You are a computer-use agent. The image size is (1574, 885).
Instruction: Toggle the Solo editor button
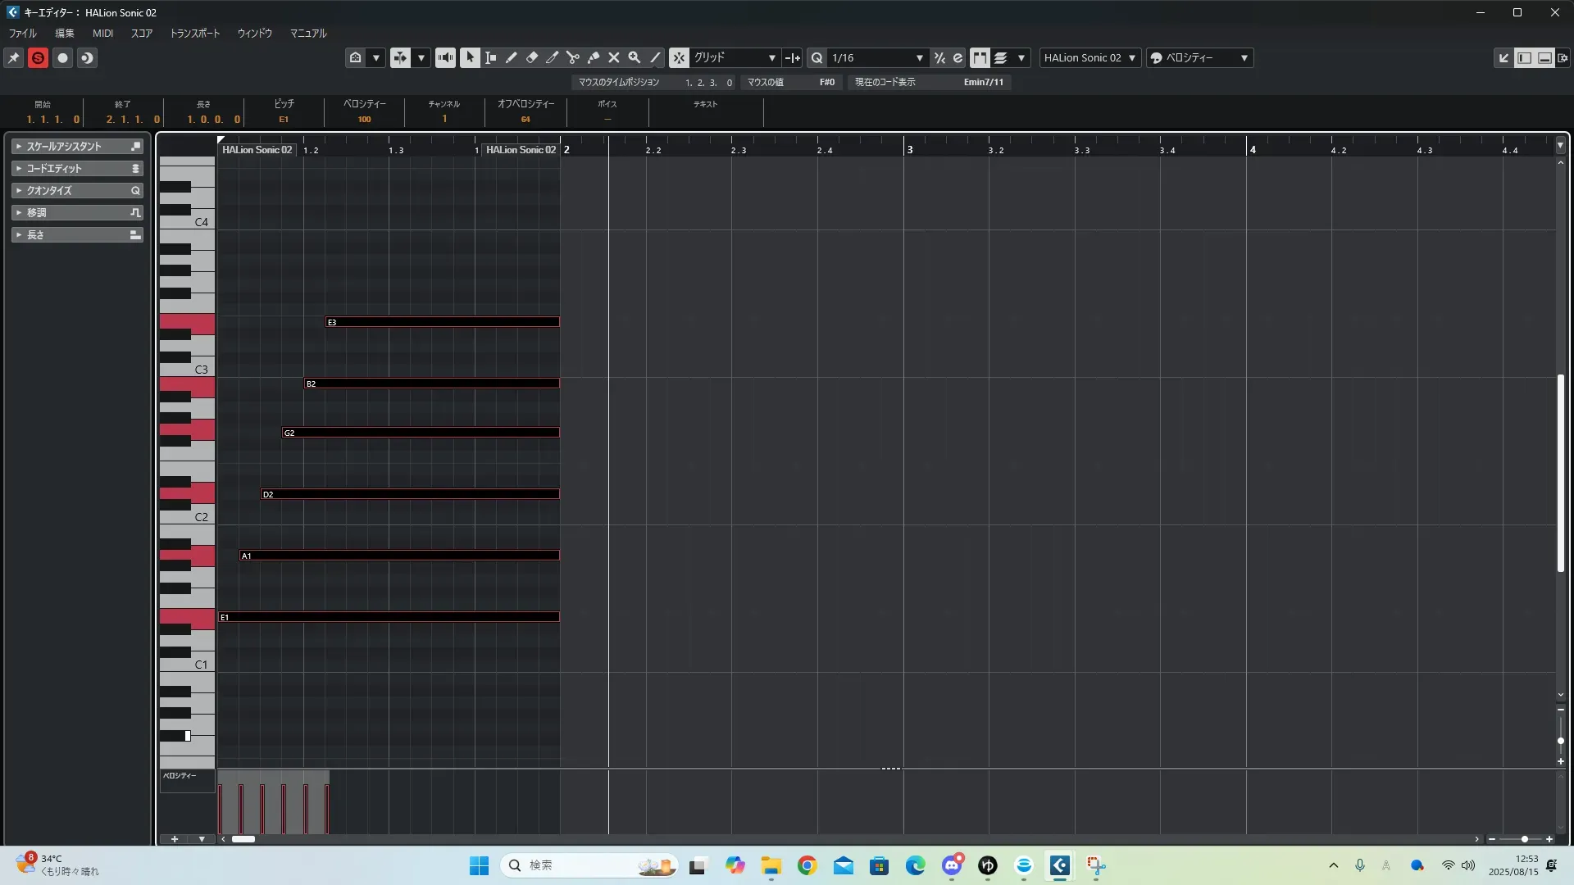tap(38, 57)
